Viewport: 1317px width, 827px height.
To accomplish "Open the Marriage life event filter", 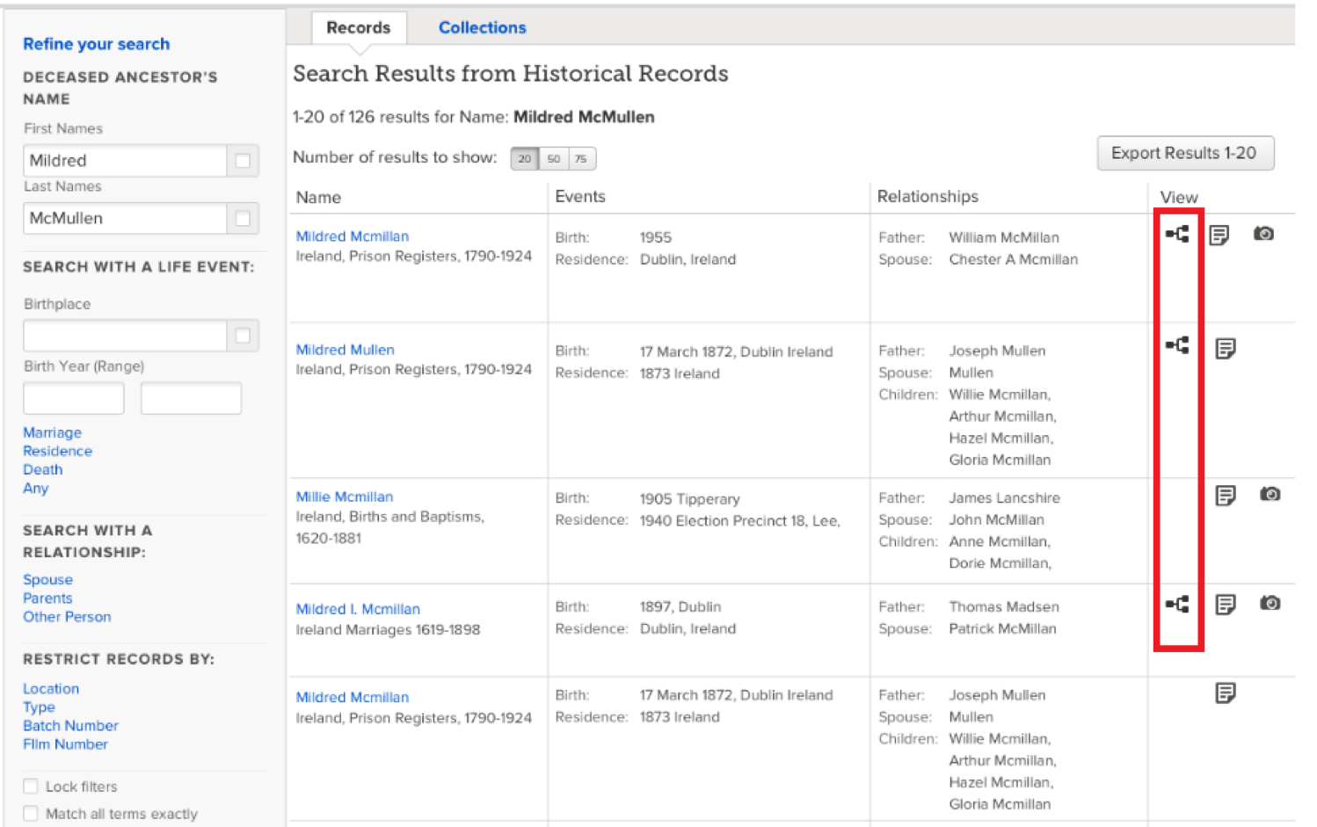I will tap(52, 432).
